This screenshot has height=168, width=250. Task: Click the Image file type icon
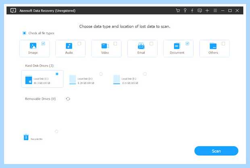pos(33,46)
